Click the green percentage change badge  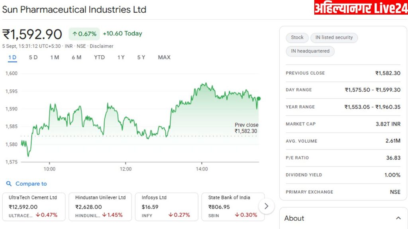point(84,34)
